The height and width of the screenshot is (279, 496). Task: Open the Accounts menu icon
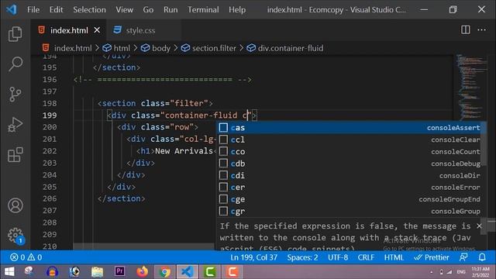(x=15, y=205)
